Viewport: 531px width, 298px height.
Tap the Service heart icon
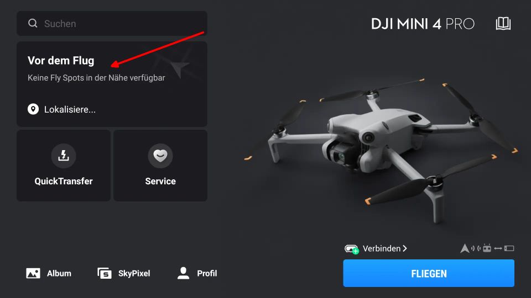[160, 156]
